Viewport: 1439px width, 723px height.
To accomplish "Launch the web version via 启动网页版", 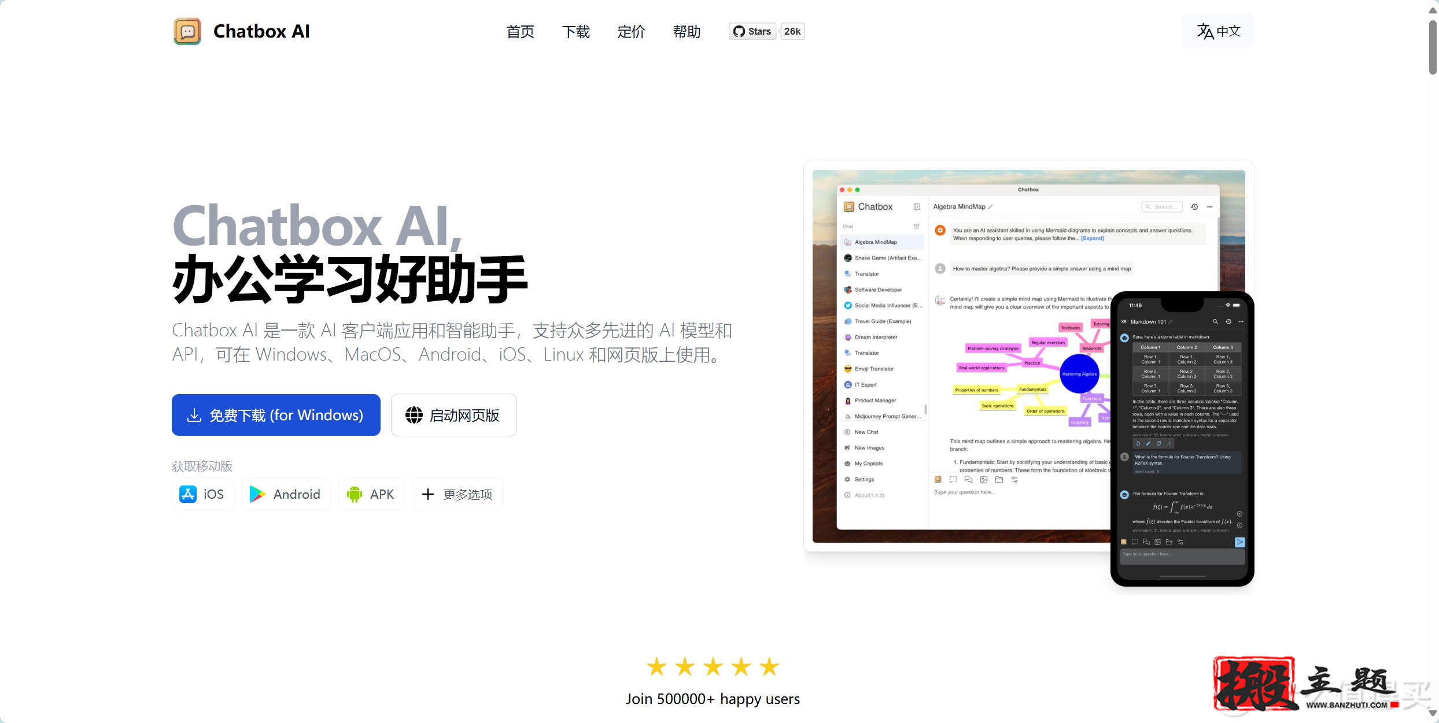I will [x=453, y=414].
